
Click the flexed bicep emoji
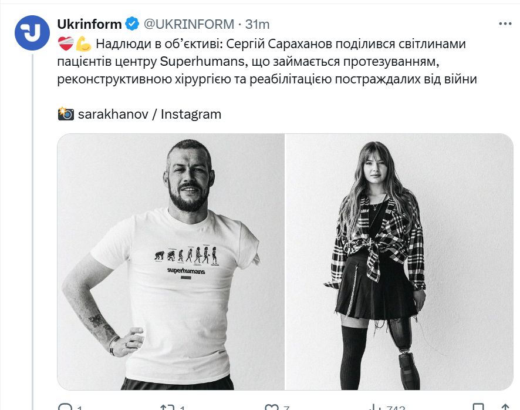coord(83,44)
